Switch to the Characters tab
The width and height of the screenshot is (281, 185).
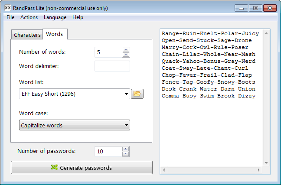coord(27,35)
